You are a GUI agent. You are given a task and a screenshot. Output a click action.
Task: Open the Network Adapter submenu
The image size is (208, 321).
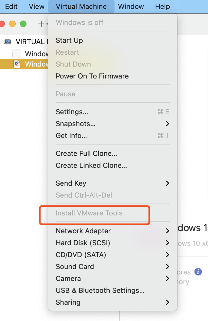click(83, 231)
